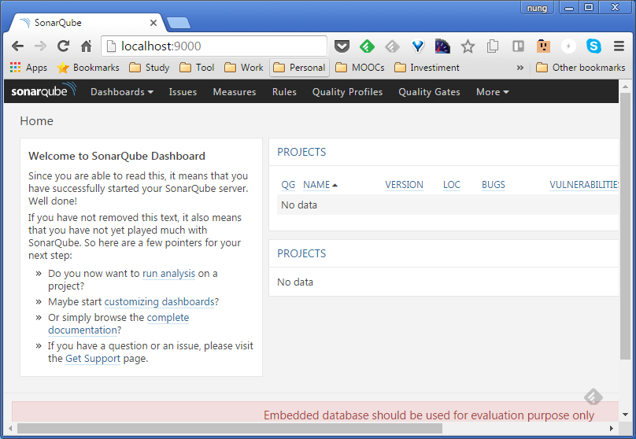636x439 pixels.
Task: Open the Trello extension icon
Action: click(518, 46)
